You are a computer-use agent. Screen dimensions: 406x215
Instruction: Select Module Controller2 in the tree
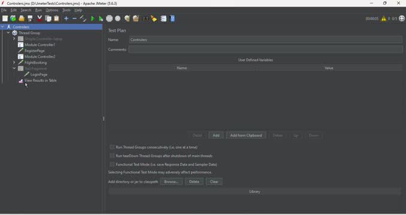click(40, 57)
